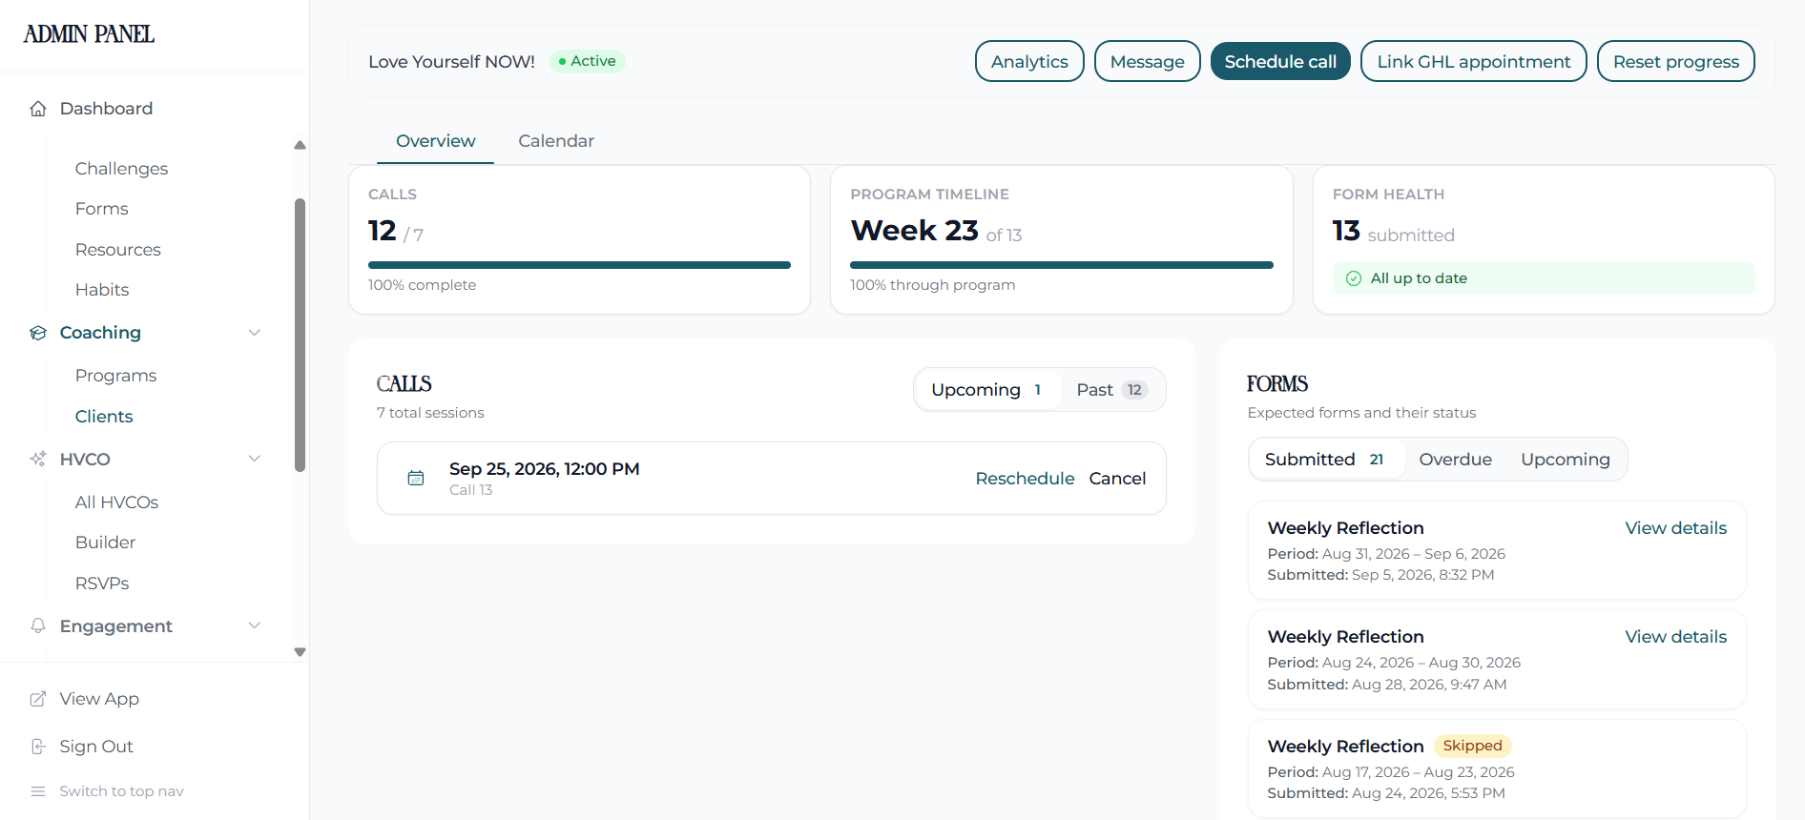The height and width of the screenshot is (820, 1805).
Task: Click Link GHL appointment button
Action: pos(1473,61)
